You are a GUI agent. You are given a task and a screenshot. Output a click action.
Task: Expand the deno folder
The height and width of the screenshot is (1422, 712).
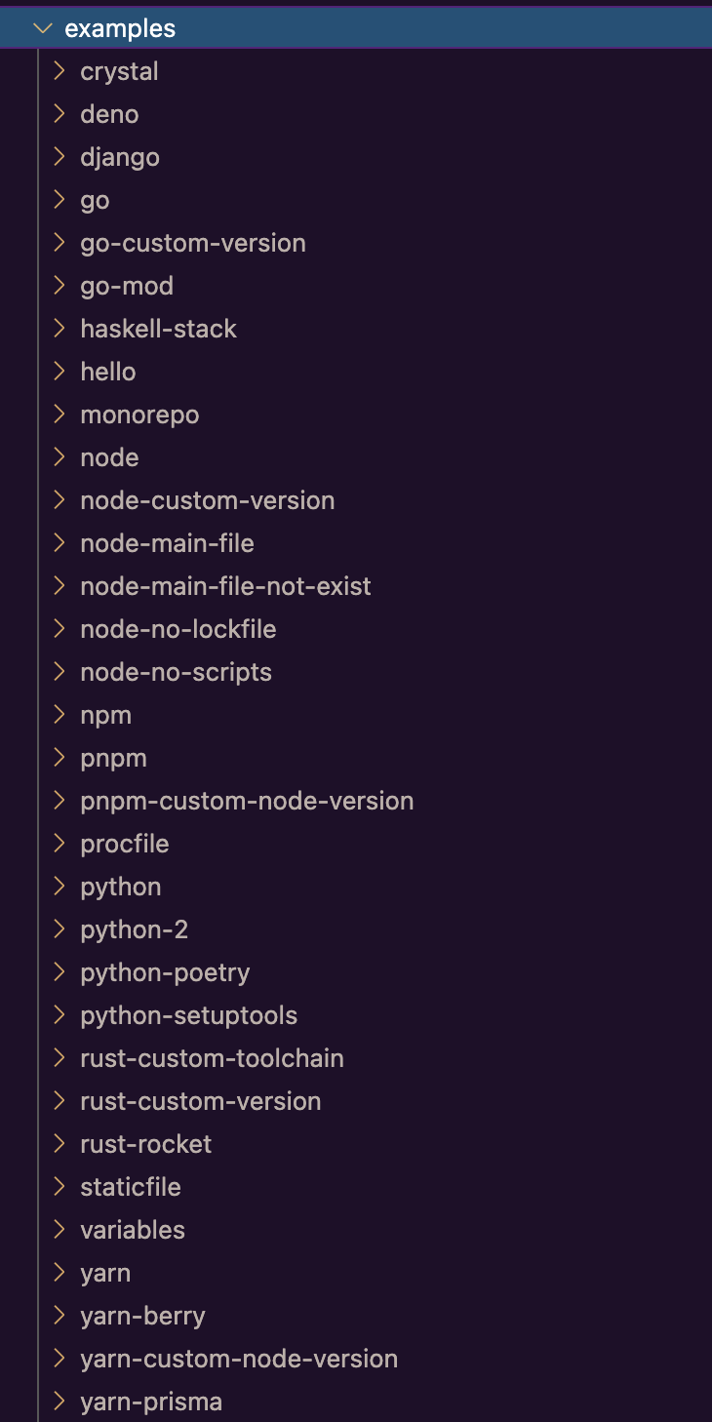(59, 113)
